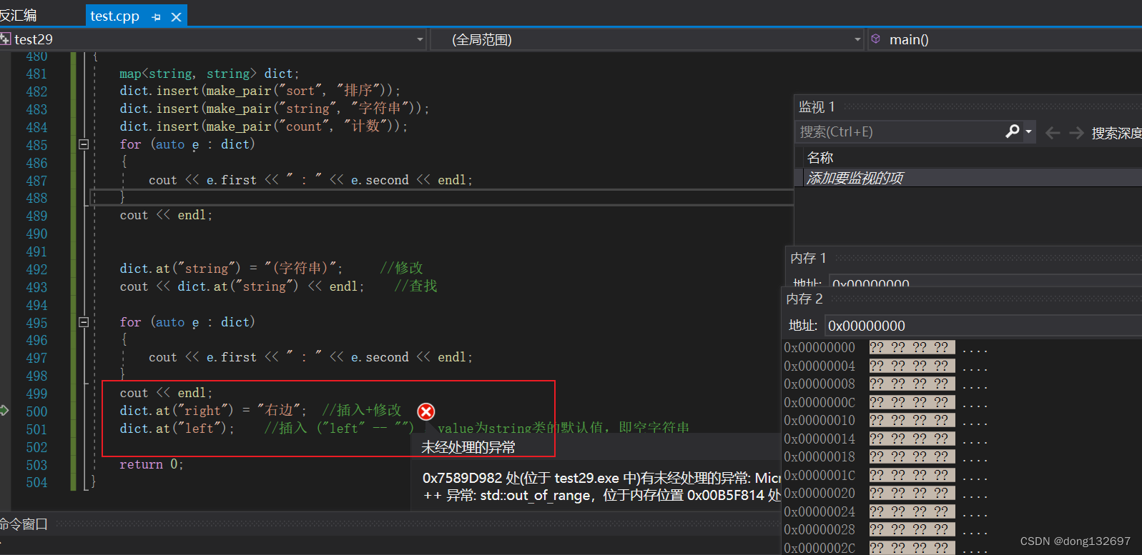Select memory row 0x00000020

tap(887, 494)
